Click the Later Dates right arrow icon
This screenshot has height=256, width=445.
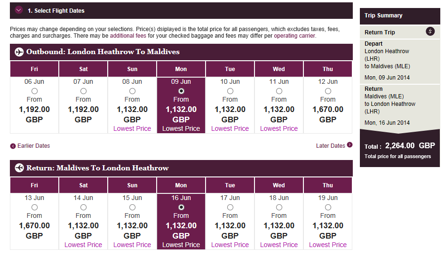(350, 145)
